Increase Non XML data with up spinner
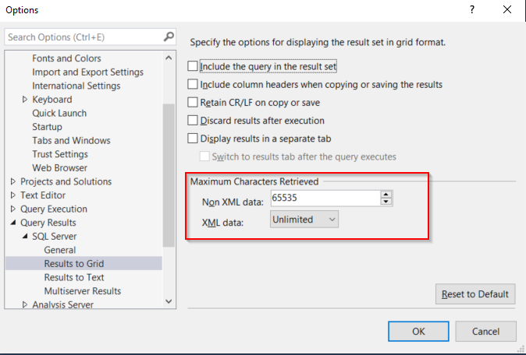 (x=386, y=195)
